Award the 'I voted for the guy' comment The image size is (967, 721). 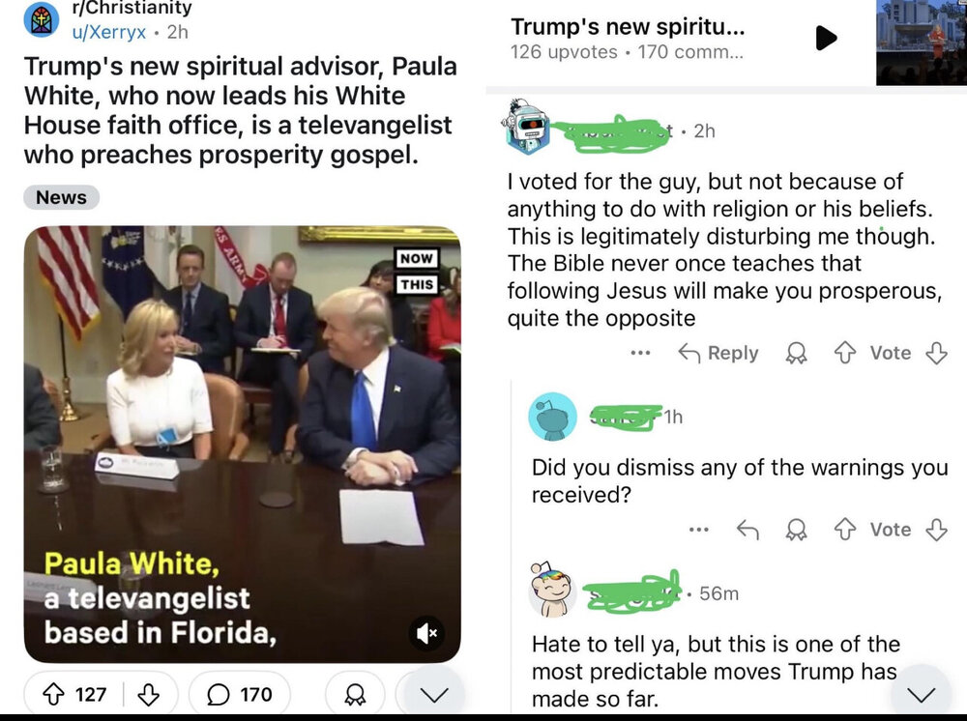point(796,353)
